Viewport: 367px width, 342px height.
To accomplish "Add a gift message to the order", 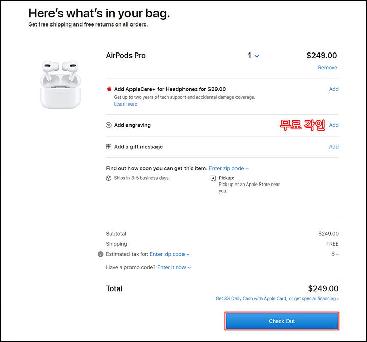I will tap(334, 147).
